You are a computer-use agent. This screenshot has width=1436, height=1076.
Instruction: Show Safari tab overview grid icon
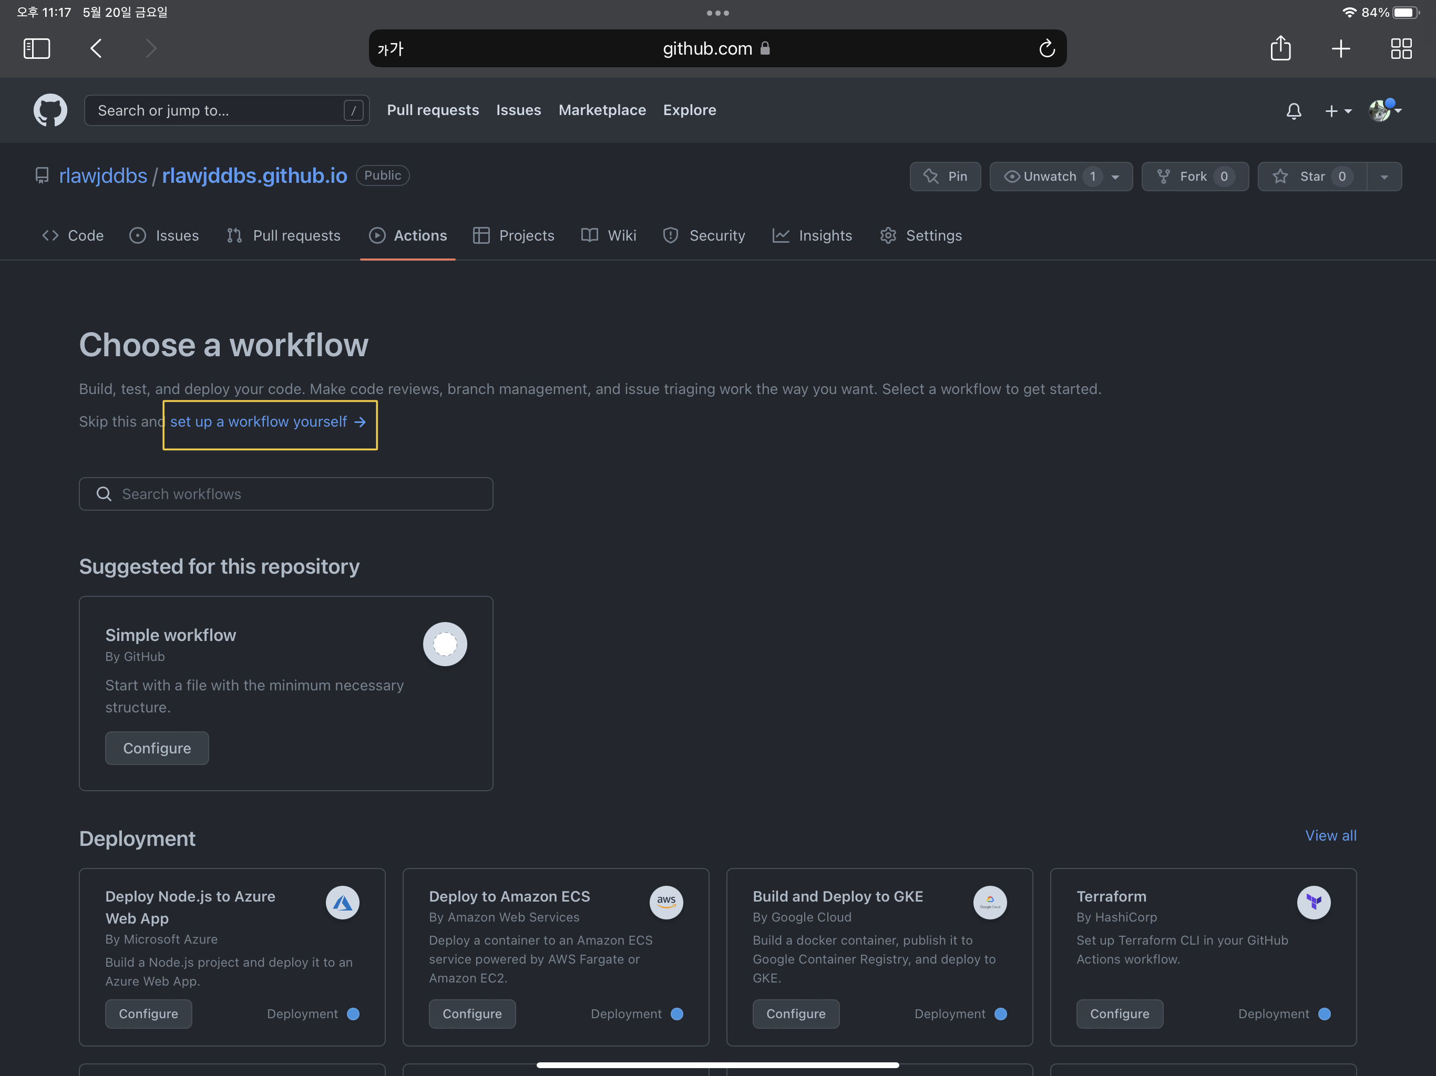tap(1401, 49)
